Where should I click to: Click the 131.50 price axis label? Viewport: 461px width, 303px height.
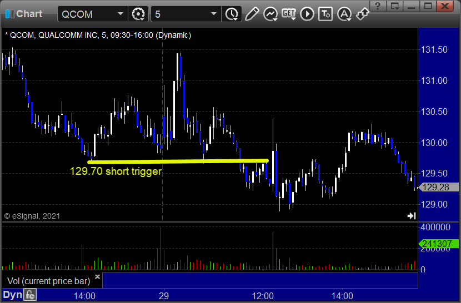tap(434, 49)
